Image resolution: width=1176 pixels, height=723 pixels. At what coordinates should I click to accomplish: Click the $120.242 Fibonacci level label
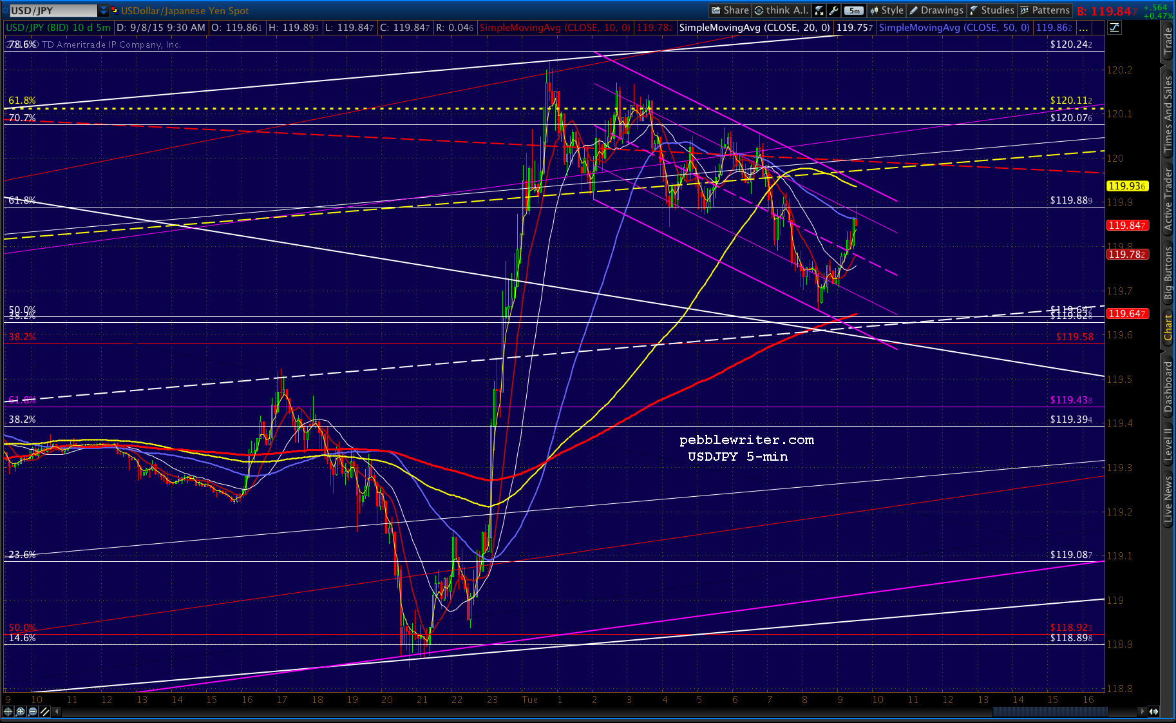click(x=1071, y=44)
